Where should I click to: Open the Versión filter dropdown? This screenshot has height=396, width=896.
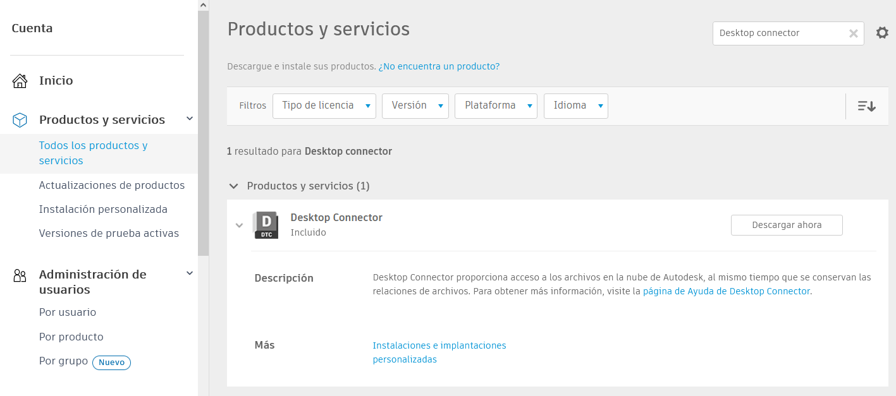pyautogui.click(x=415, y=106)
